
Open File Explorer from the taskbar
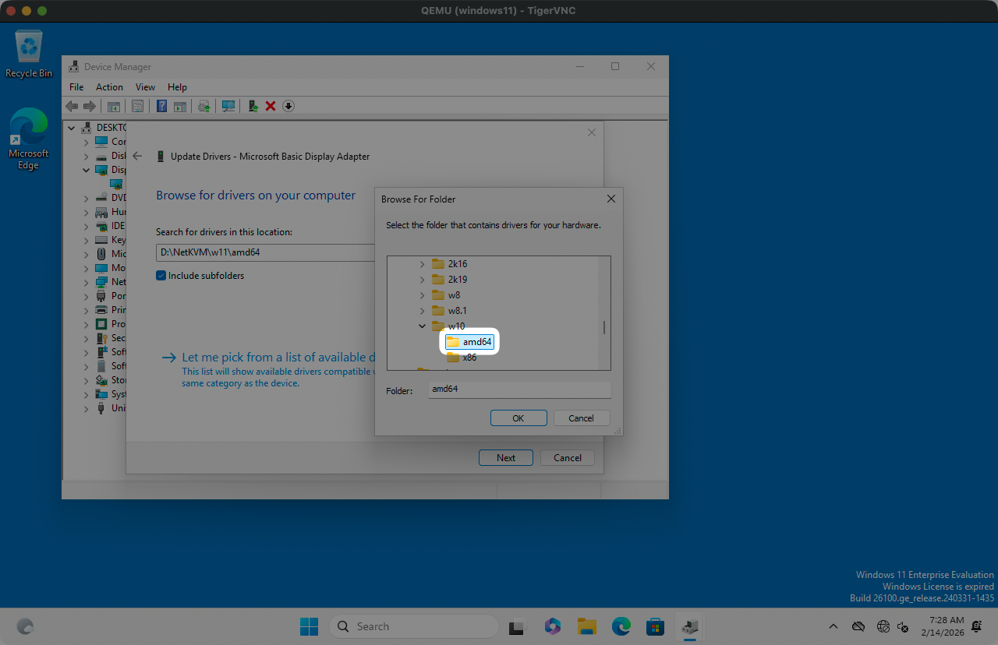[x=586, y=626]
